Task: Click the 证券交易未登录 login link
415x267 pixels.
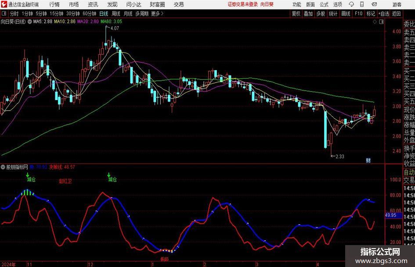Action: [243, 4]
